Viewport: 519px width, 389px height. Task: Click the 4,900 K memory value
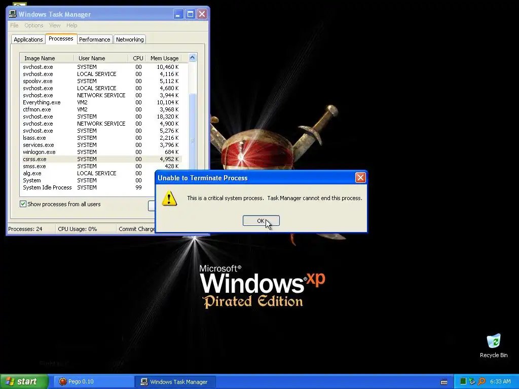coord(169,124)
